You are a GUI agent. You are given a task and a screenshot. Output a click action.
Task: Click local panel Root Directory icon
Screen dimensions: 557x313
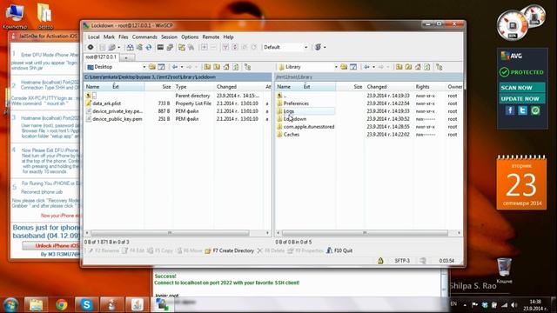click(x=217, y=67)
